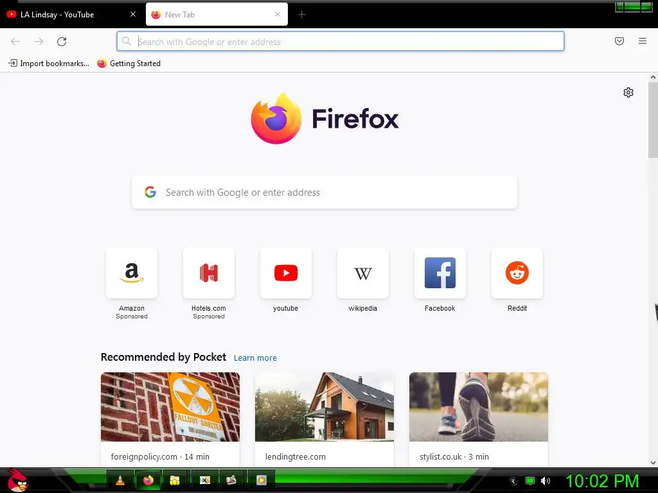Image resolution: width=658 pixels, height=493 pixels.
Task: Open the Getting Started bookmark
Action: click(129, 64)
